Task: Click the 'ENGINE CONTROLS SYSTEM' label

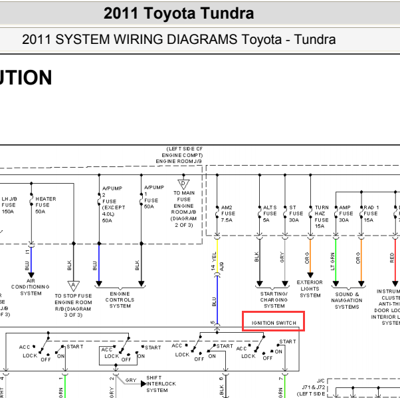Action: 120,300
